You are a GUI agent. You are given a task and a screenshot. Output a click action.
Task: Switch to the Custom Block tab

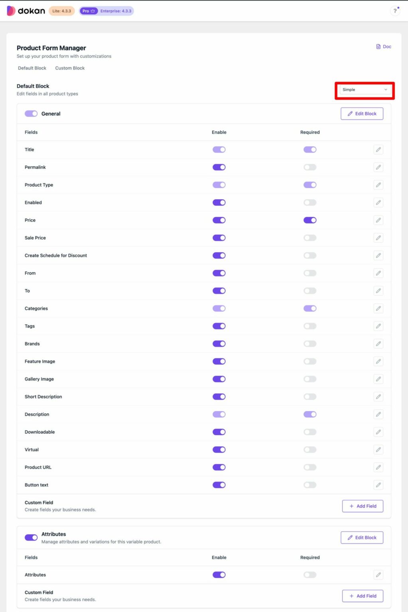[70, 68]
